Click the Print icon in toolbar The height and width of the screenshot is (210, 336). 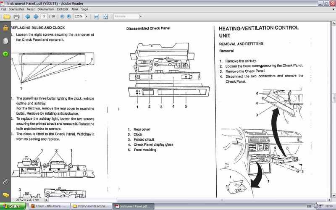(x=16, y=16)
